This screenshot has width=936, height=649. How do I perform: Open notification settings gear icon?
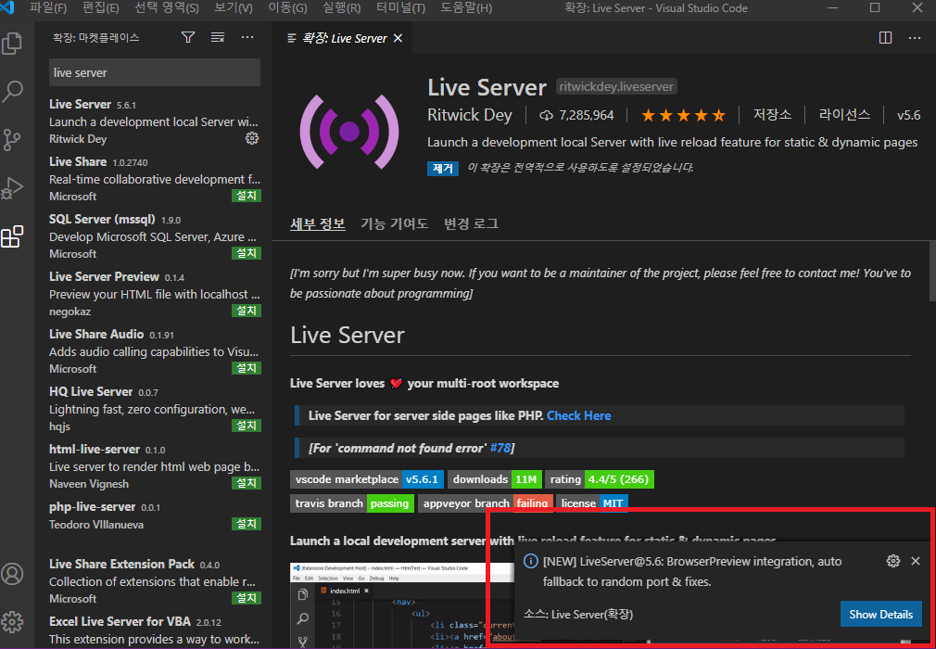coord(893,561)
